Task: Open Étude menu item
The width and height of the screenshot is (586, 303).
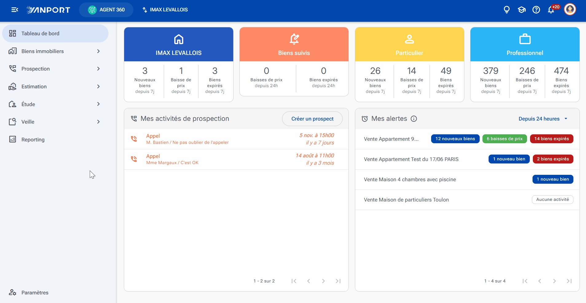Action: 55,104
